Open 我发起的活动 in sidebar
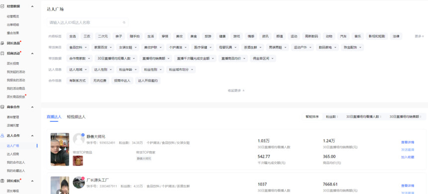 click(x=16, y=72)
